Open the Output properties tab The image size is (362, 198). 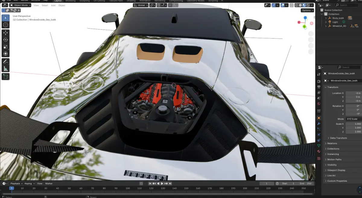[x=319, y=87]
